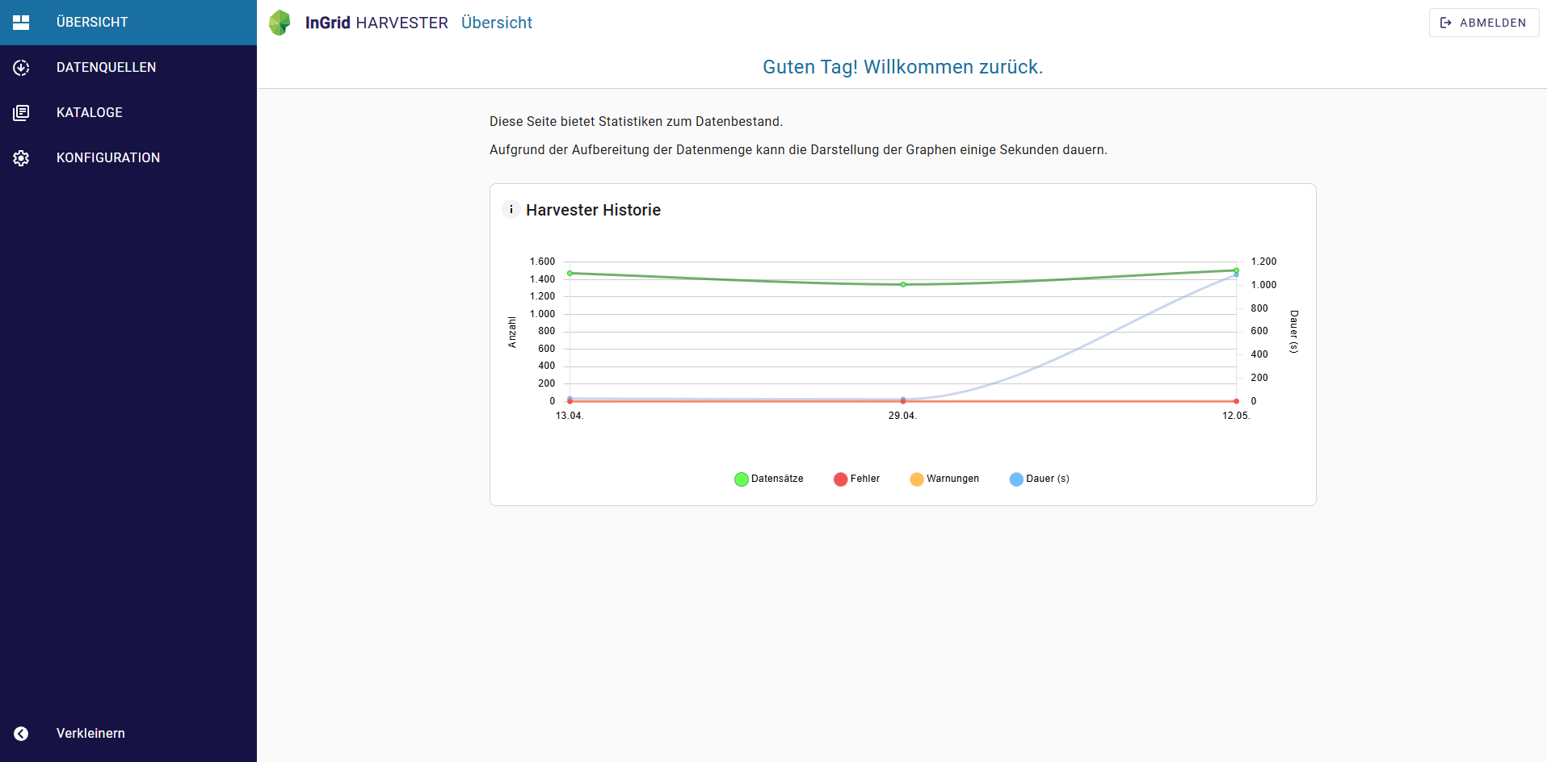Click the 'Diese Seite bietet Statistiken' sentence

[x=636, y=122]
